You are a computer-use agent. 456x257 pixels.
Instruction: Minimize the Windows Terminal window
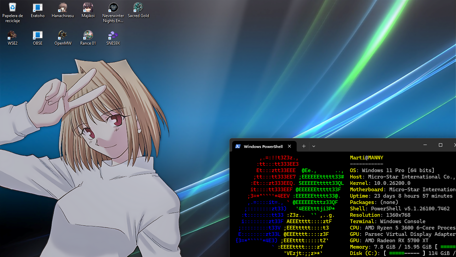pos(425,145)
